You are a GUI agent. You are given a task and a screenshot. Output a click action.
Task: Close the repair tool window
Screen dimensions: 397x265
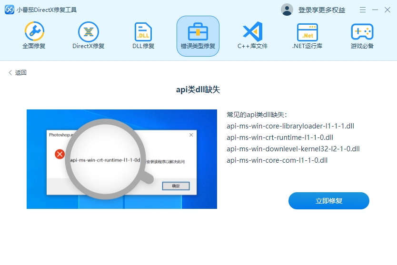click(387, 10)
